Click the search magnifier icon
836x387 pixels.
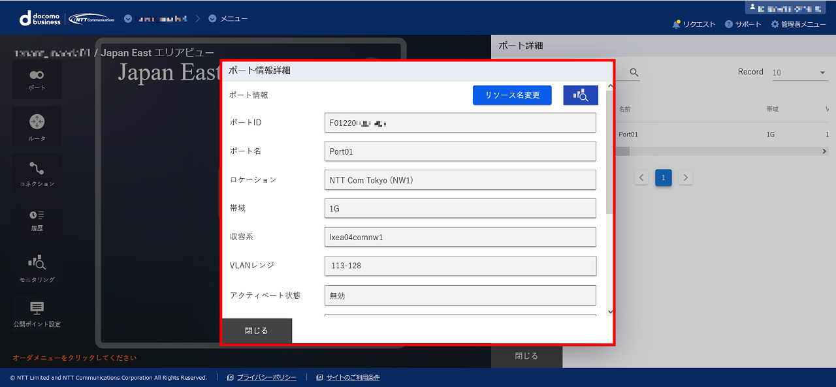pyautogui.click(x=633, y=73)
